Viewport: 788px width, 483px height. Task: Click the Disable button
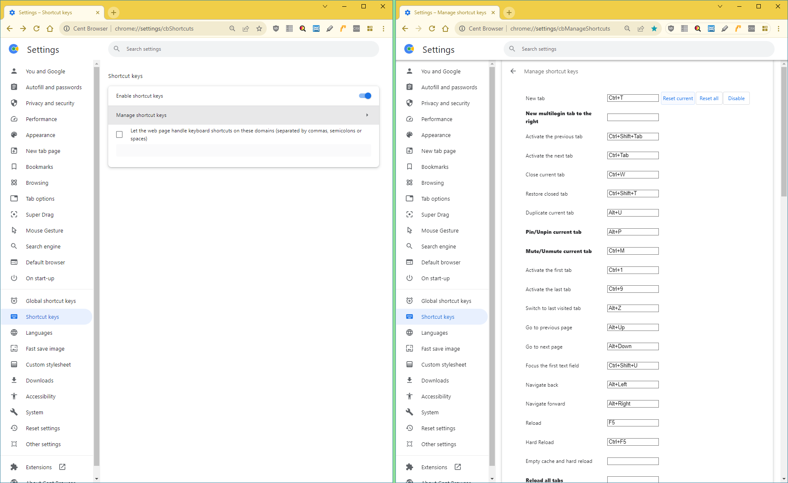point(736,98)
